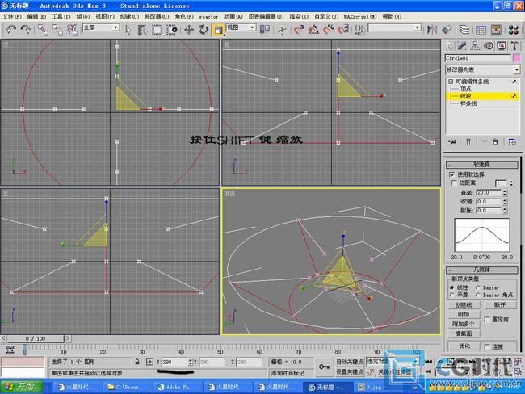Screen dimensions: 525x394
Task: Open the Schematic View icon
Action: pyautogui.click(x=496, y=30)
